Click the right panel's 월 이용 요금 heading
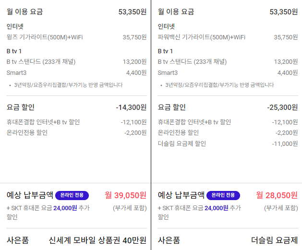302x250 pixels. (176, 12)
